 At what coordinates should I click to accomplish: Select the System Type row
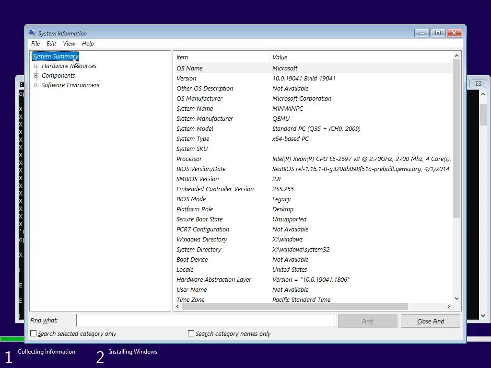[x=313, y=138]
